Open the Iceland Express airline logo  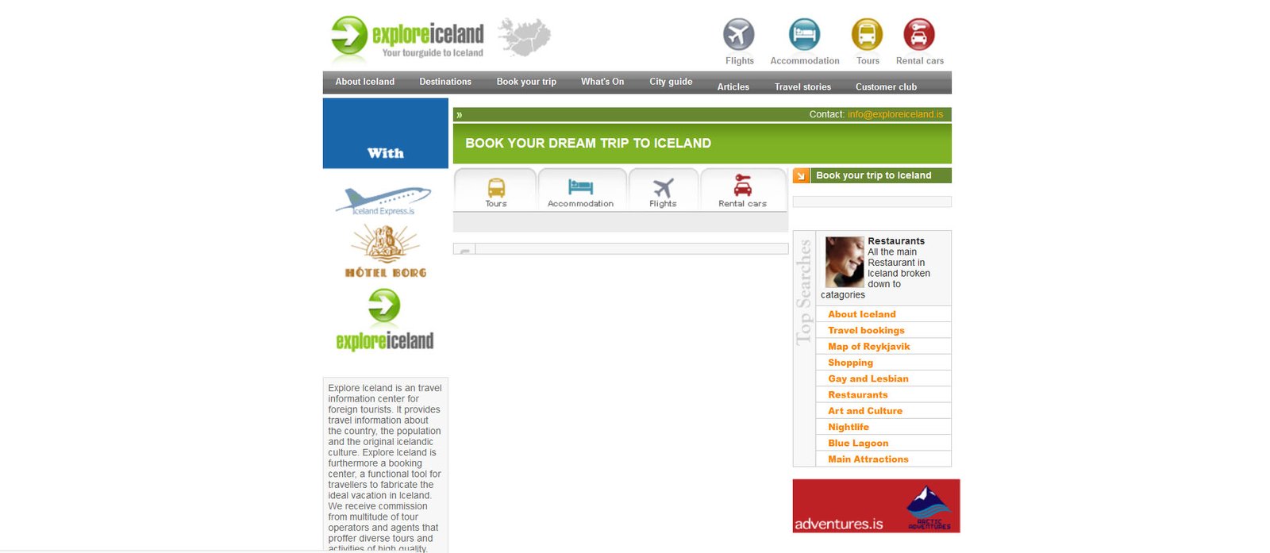384,201
